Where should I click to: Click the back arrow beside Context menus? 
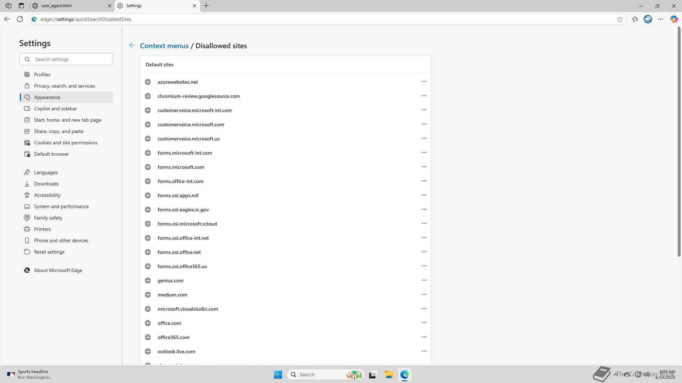(x=132, y=45)
